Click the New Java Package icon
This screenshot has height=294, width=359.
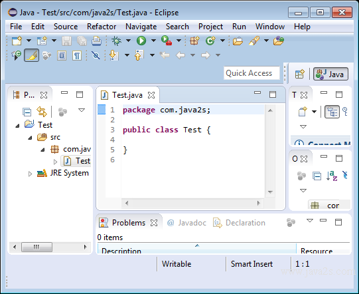(x=194, y=41)
